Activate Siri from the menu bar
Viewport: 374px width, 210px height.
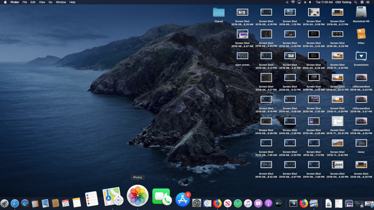pos(362,2)
